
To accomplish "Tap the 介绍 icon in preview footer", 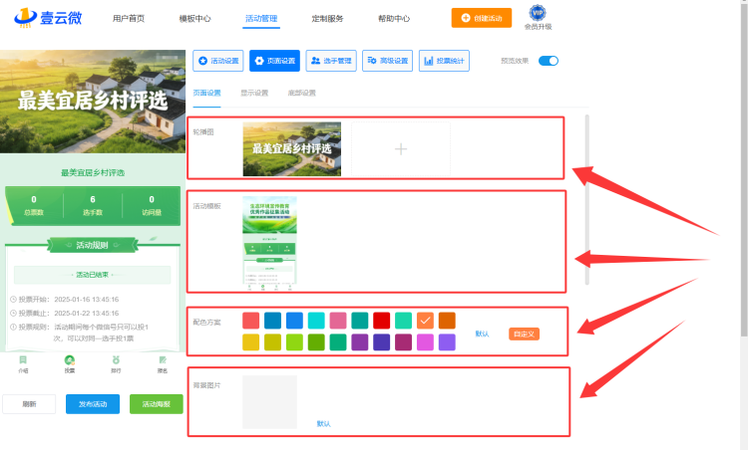I will coord(23,363).
